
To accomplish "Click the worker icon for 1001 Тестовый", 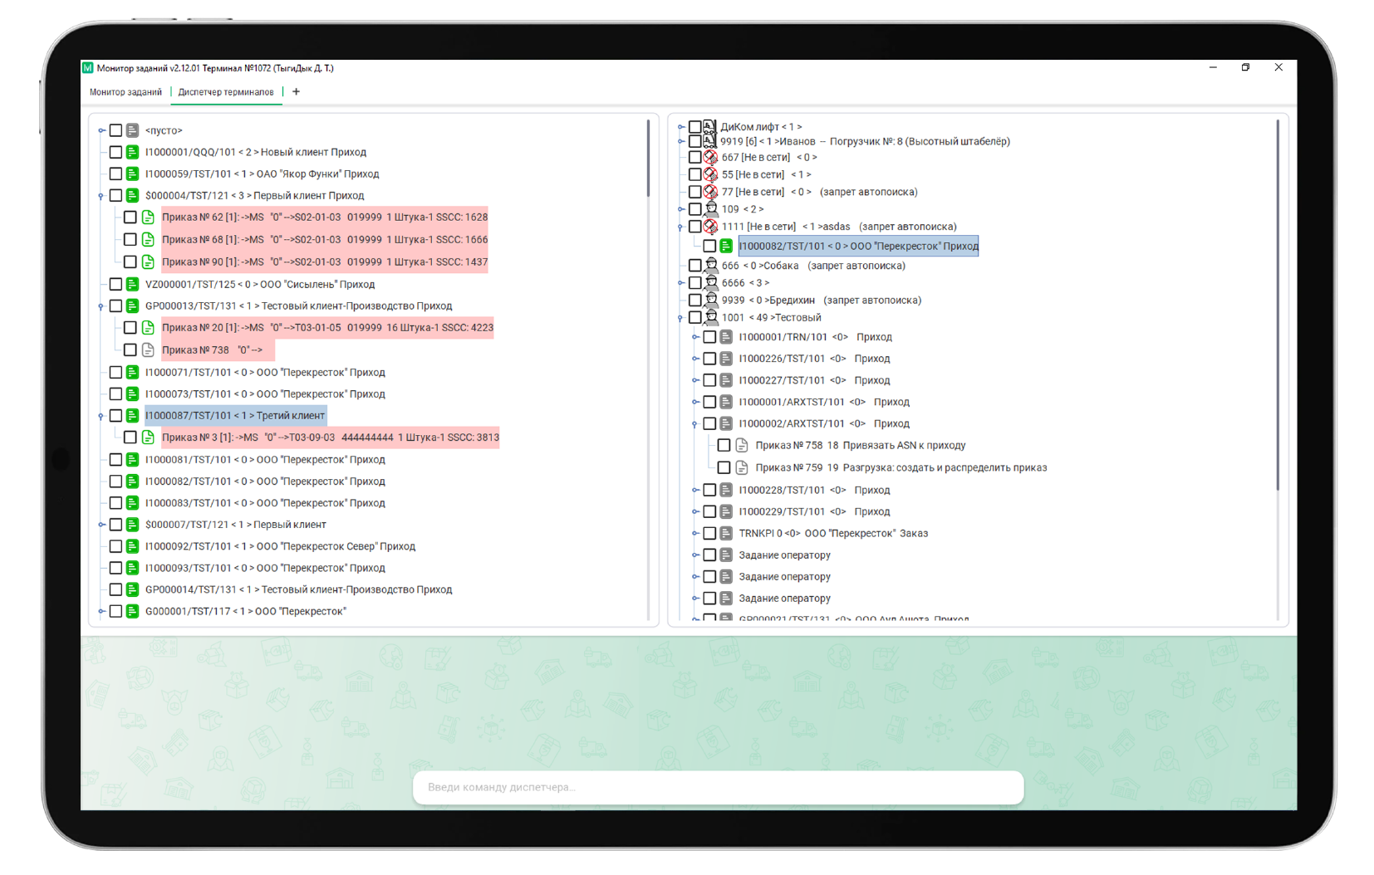I will [710, 317].
